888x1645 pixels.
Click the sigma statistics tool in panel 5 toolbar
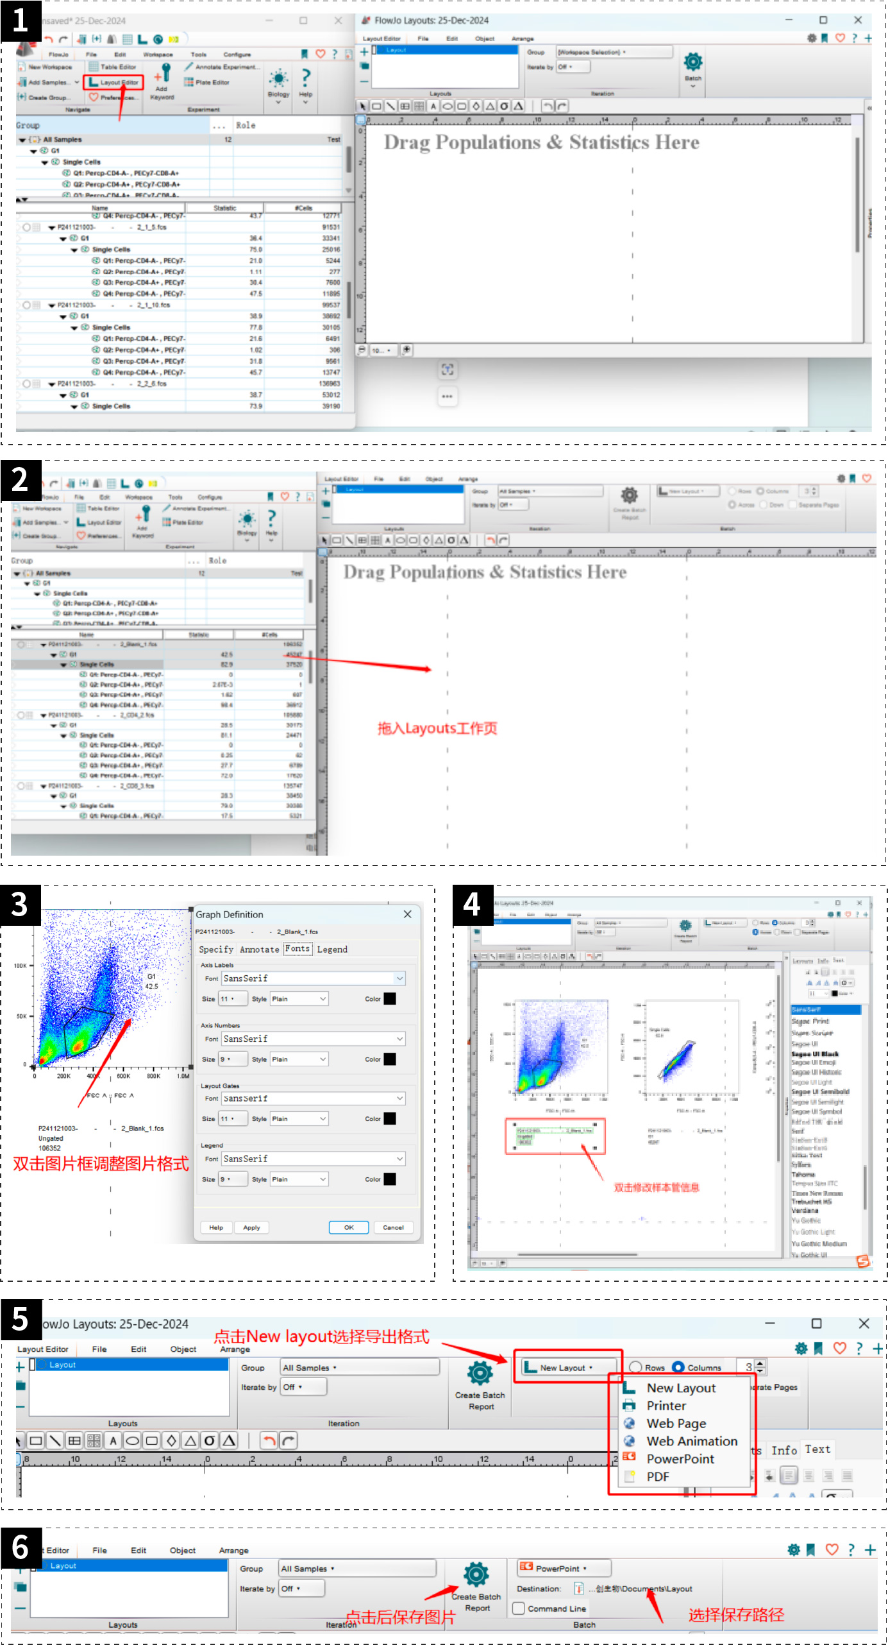click(x=209, y=1440)
